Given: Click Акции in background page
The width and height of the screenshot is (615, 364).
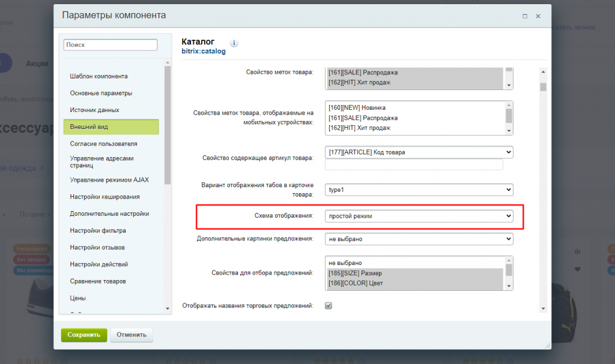Looking at the screenshot, I should (x=37, y=64).
